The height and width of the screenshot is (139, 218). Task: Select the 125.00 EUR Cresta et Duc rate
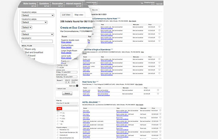[159, 27]
